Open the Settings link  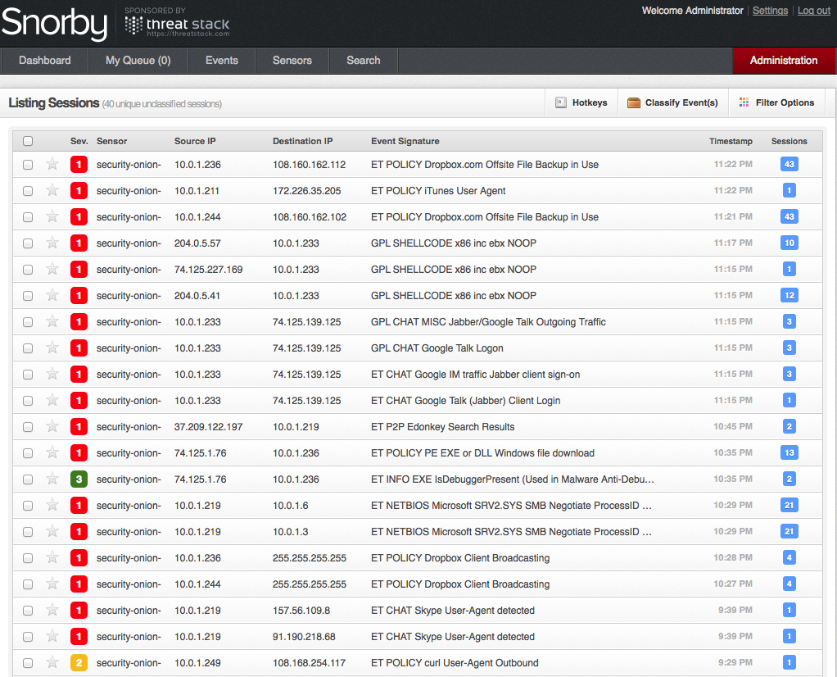[770, 11]
